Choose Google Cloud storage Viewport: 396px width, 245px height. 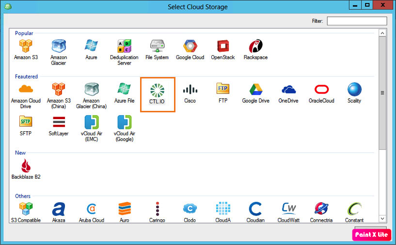190,46
